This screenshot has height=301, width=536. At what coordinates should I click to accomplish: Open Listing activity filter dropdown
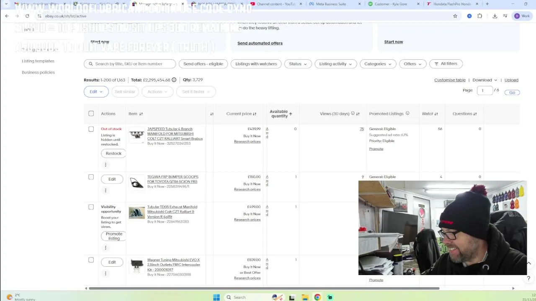335,64
